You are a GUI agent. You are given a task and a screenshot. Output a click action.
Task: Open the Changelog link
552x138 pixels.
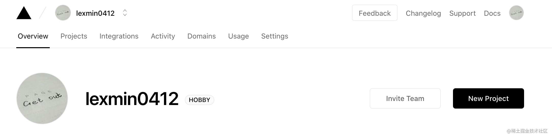pos(424,13)
